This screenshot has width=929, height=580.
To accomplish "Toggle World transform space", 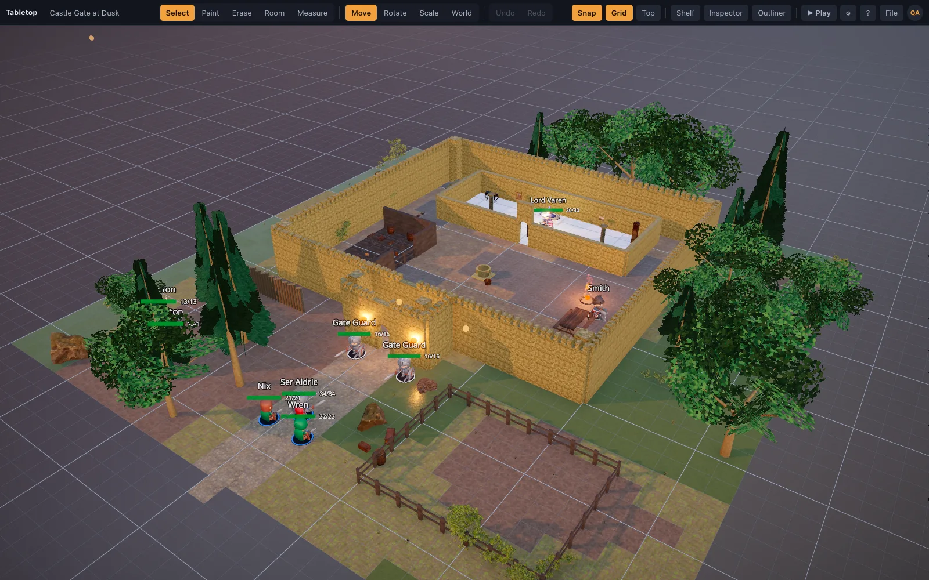I will point(462,13).
